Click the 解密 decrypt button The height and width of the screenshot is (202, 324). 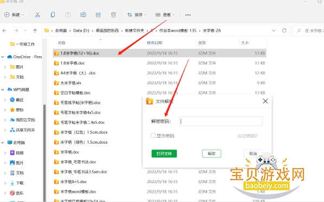[x=211, y=153]
